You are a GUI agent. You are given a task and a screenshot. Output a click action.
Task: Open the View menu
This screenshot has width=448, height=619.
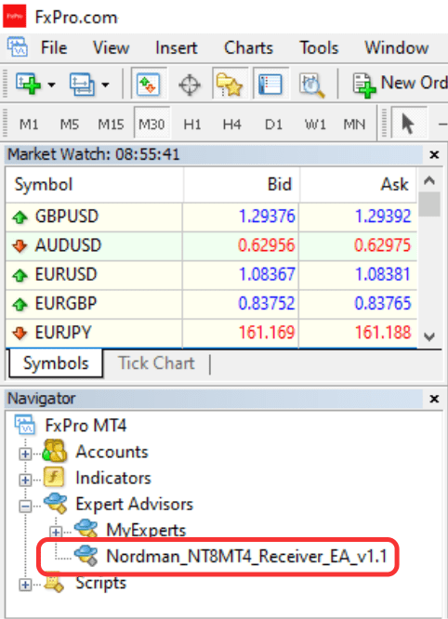pyautogui.click(x=111, y=48)
